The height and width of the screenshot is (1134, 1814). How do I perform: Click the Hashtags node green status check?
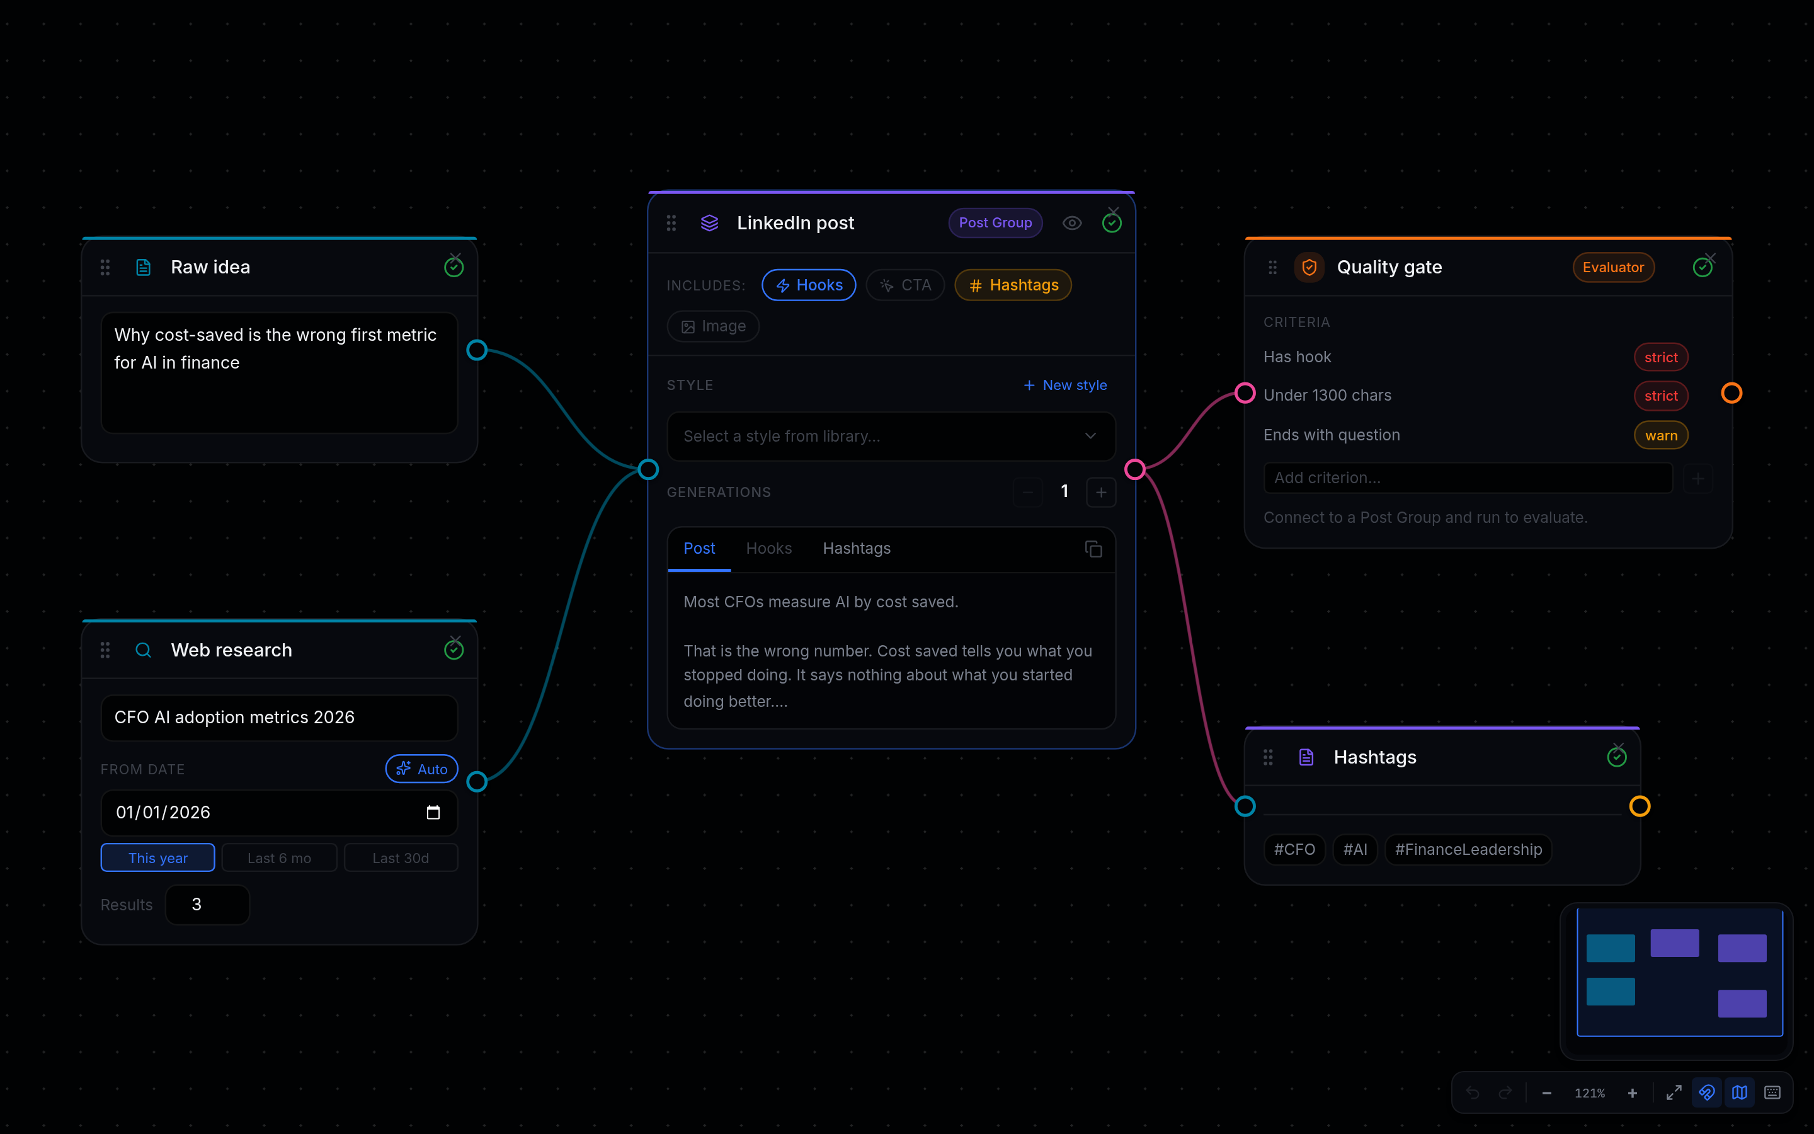coord(1617,757)
